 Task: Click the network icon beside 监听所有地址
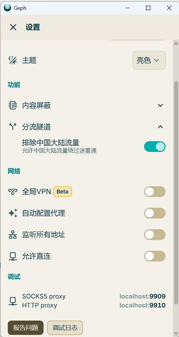pos(13,235)
